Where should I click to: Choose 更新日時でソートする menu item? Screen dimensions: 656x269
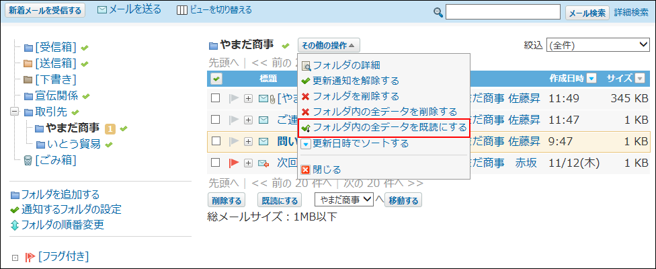361,143
